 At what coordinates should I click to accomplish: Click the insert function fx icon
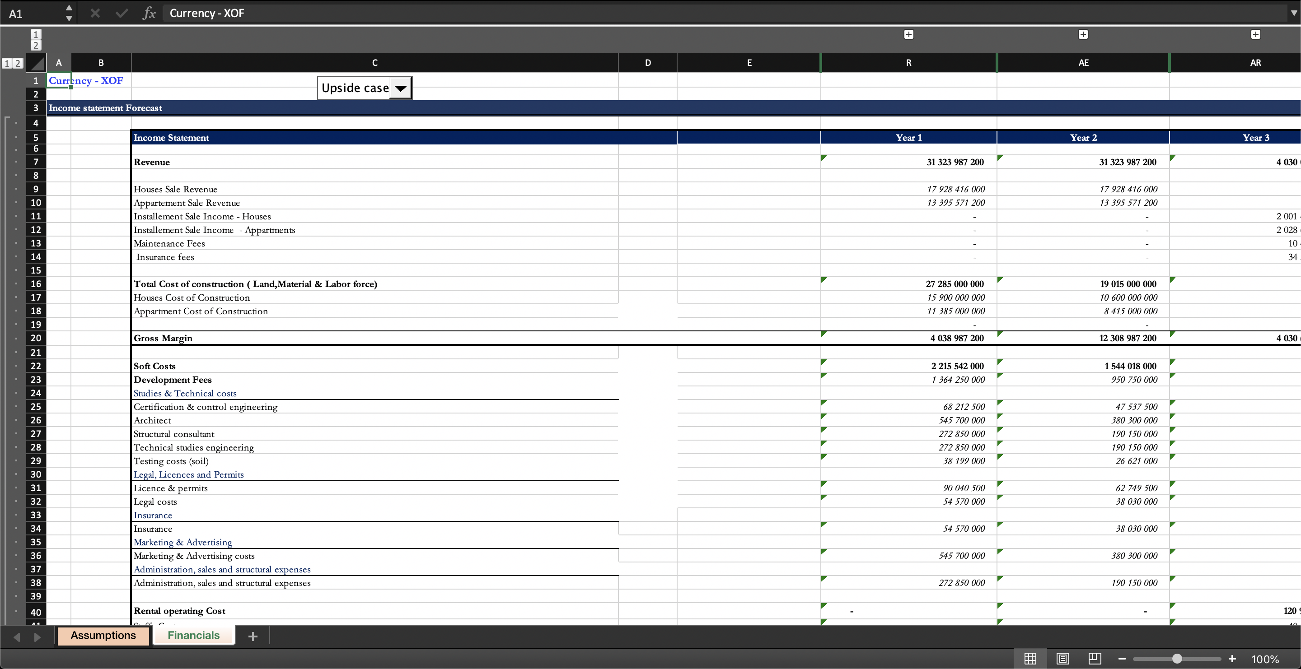pyautogui.click(x=149, y=13)
